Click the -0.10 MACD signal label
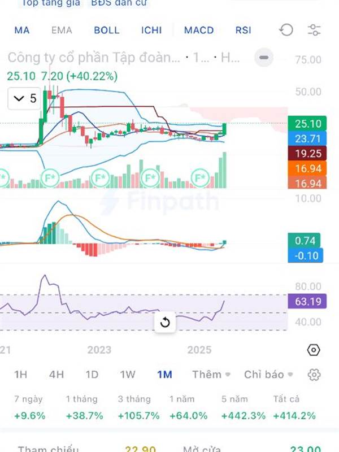 [306, 255]
